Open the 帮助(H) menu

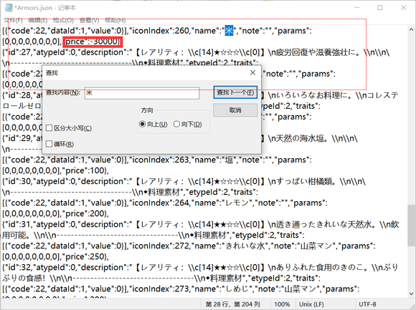point(115,20)
